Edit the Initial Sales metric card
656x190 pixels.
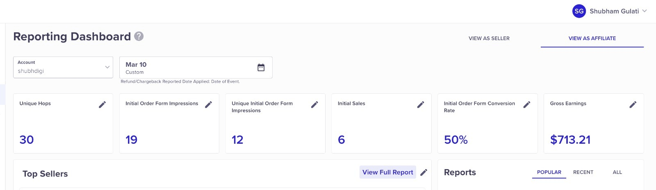click(421, 104)
